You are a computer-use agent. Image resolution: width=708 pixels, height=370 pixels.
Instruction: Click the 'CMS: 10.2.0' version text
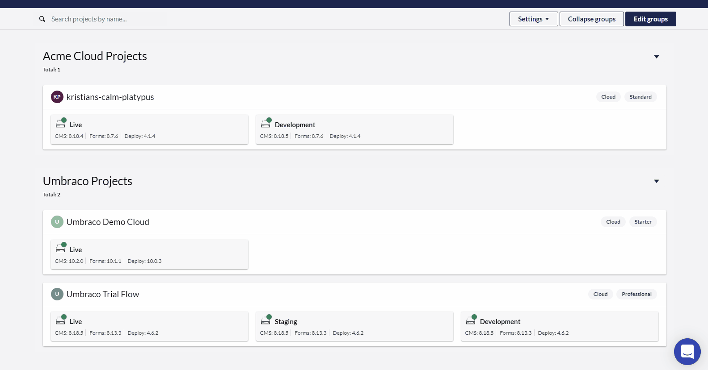click(69, 261)
